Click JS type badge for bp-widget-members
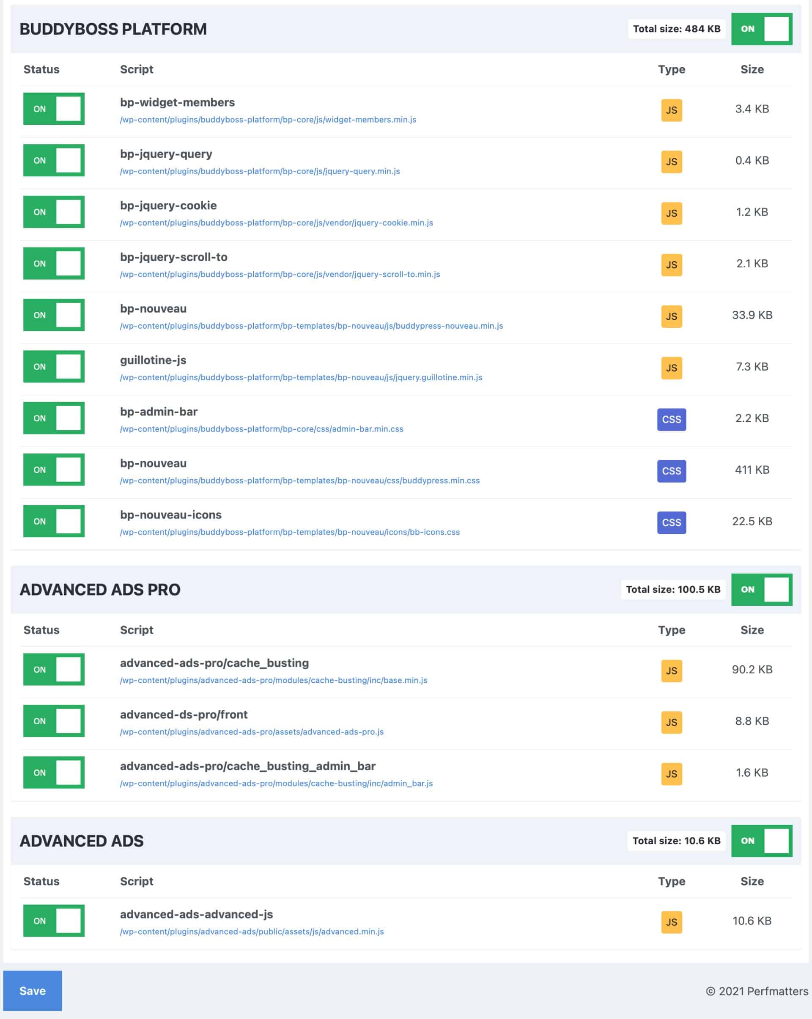 pyautogui.click(x=671, y=110)
